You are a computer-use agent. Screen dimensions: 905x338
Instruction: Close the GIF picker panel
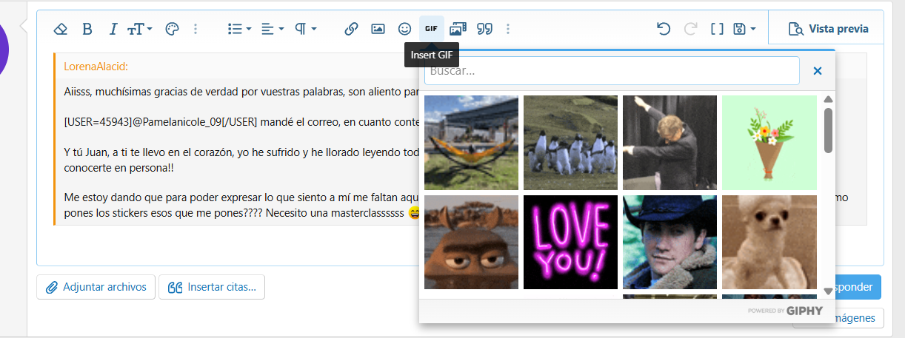pyautogui.click(x=818, y=71)
